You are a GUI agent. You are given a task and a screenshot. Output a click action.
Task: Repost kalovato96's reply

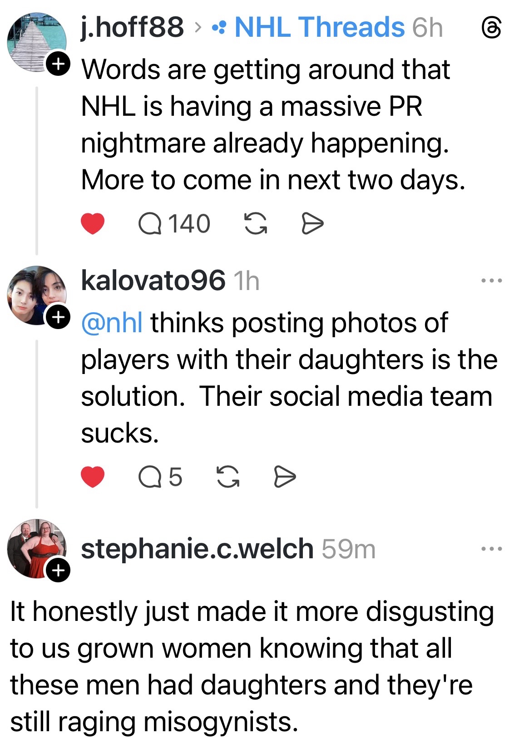coord(228,477)
